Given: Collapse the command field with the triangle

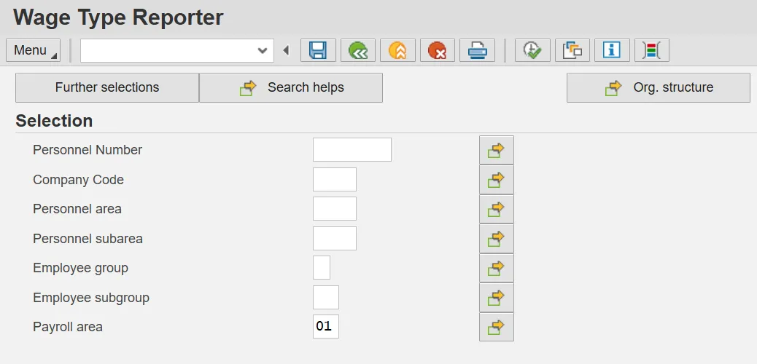Looking at the screenshot, I should (x=286, y=50).
